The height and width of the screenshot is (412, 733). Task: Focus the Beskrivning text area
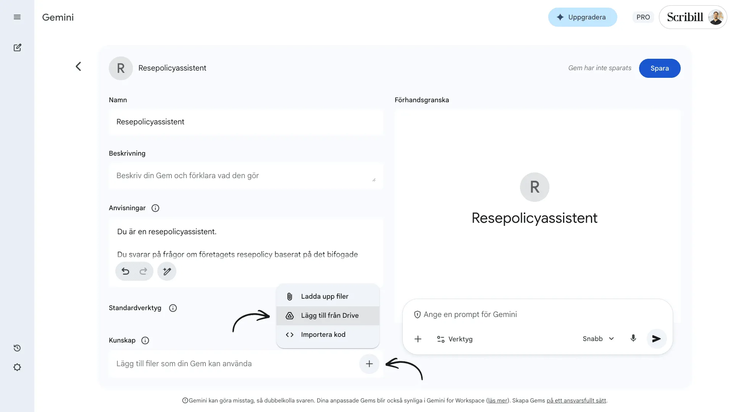coord(246,175)
